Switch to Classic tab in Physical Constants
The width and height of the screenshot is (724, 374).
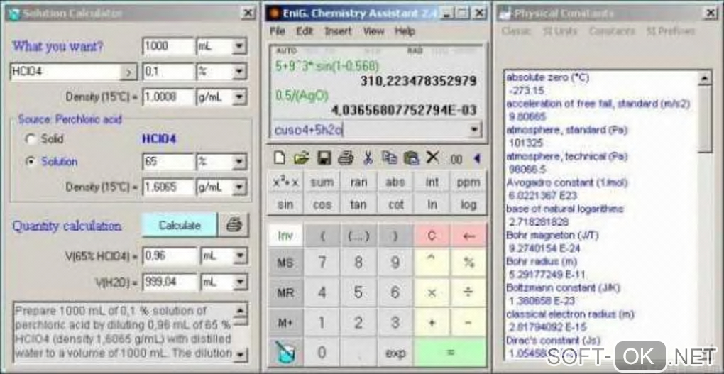click(516, 31)
